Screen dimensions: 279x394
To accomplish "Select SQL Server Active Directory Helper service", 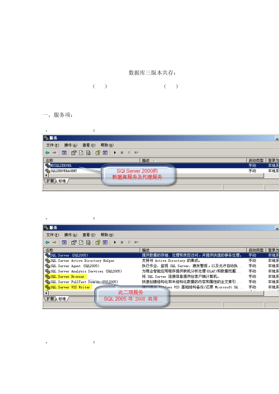I will point(162,261).
